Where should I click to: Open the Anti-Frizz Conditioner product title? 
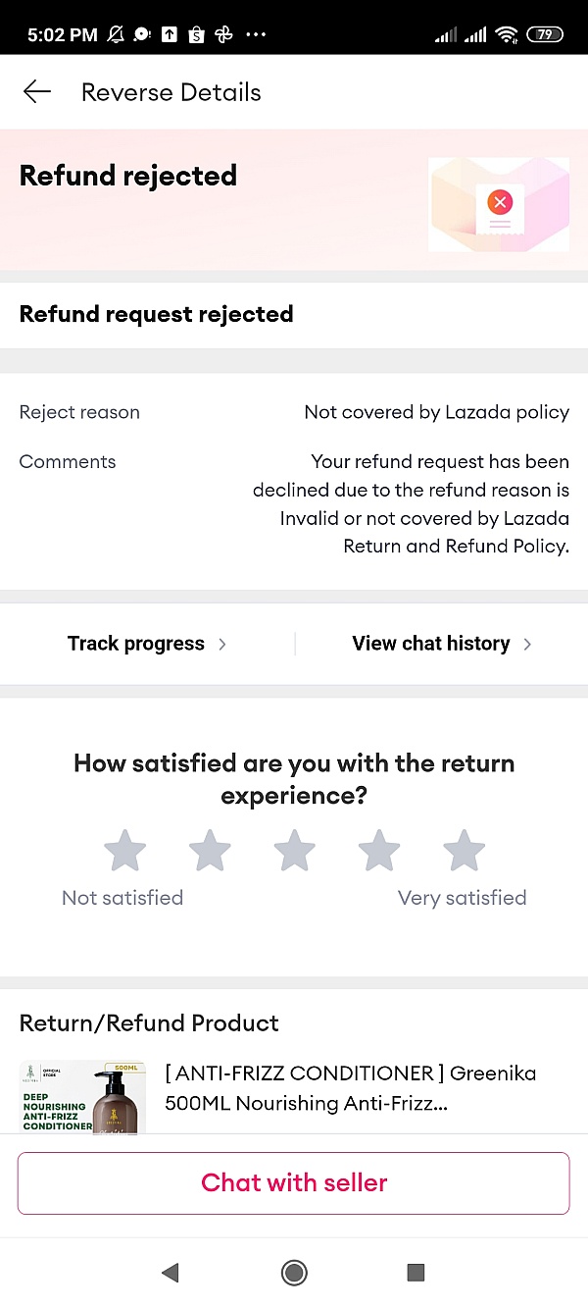pyautogui.click(x=350, y=1088)
